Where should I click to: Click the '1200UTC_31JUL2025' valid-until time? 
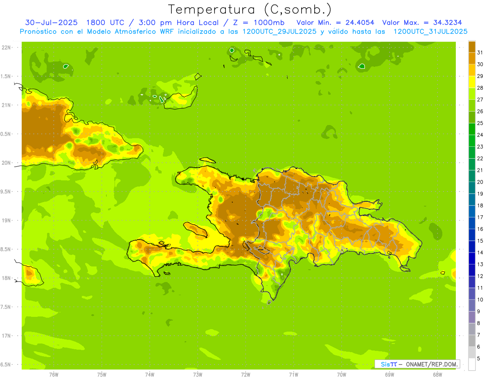pos(430,32)
